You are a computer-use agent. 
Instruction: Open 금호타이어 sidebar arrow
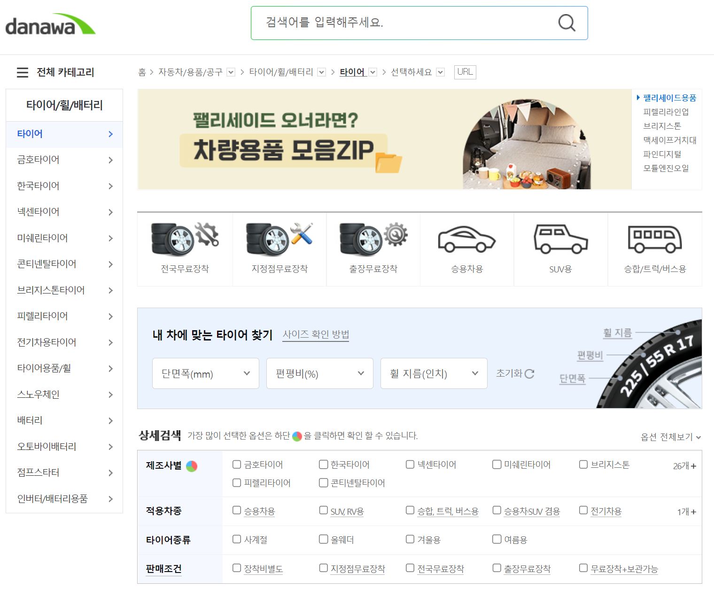[110, 160]
